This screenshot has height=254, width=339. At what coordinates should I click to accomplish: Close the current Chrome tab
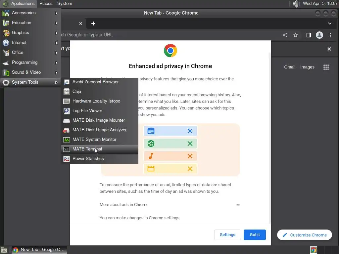pyautogui.click(x=81, y=23)
